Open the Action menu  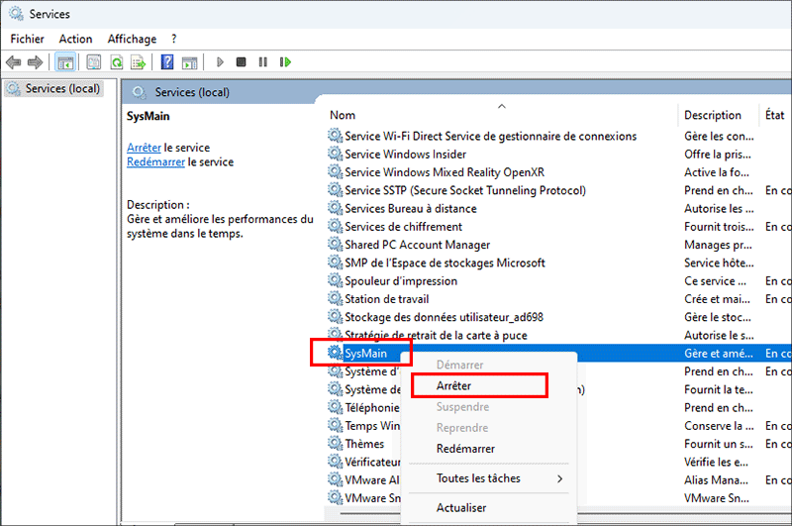75,39
